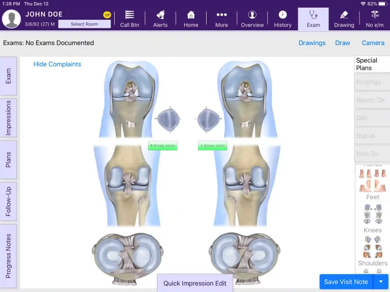Click the Ddx button
The image size is (390, 292).
pyautogui.click(x=372, y=118)
